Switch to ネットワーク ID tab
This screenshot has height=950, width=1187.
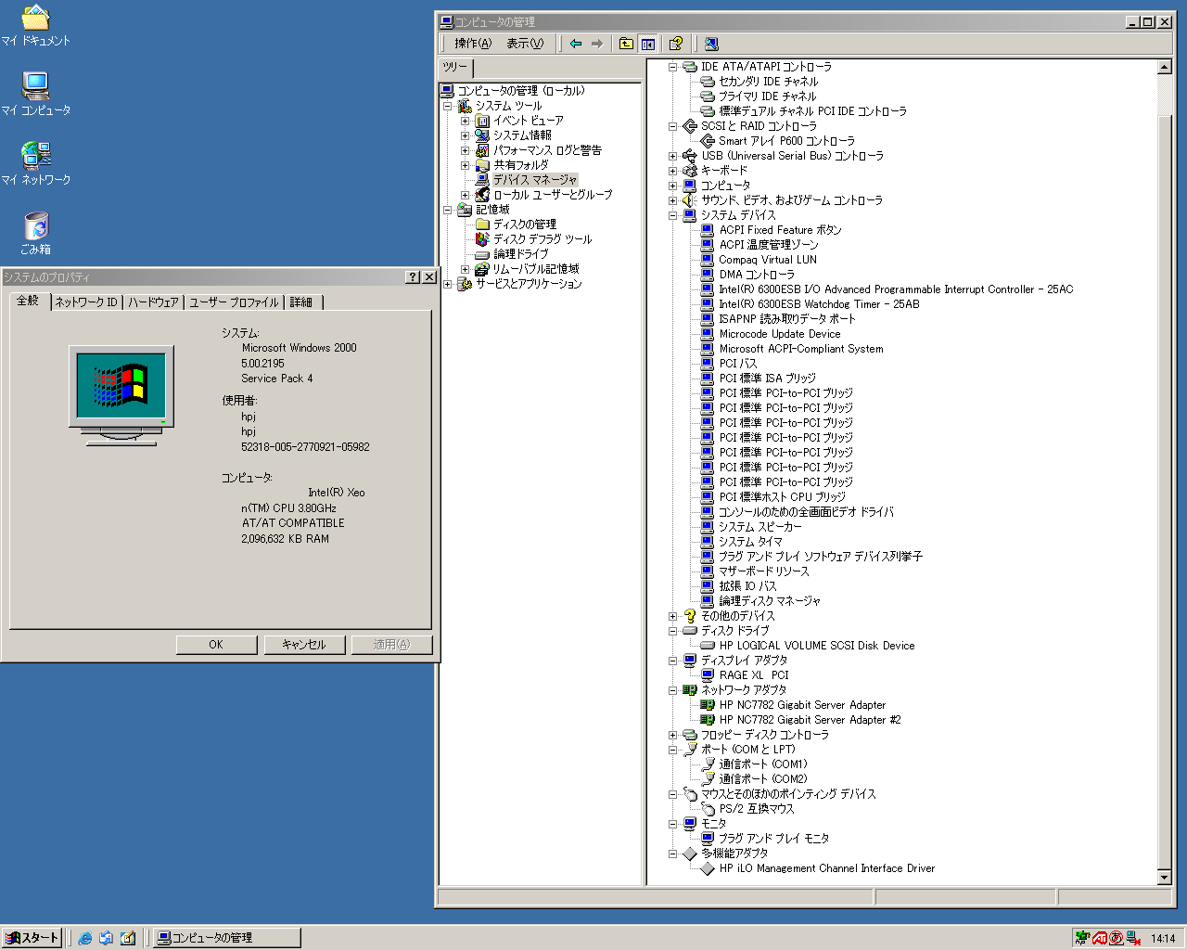86,302
